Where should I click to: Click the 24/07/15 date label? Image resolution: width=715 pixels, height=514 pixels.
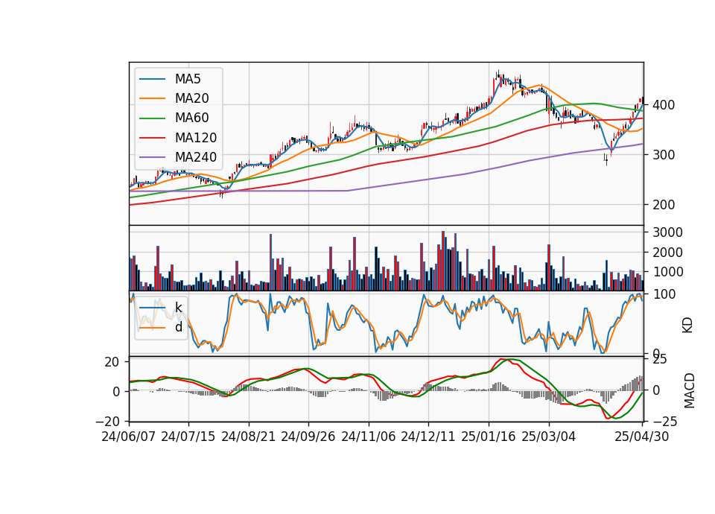coord(188,437)
